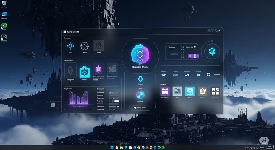Open the taskbar clock and date

[x=269, y=147]
